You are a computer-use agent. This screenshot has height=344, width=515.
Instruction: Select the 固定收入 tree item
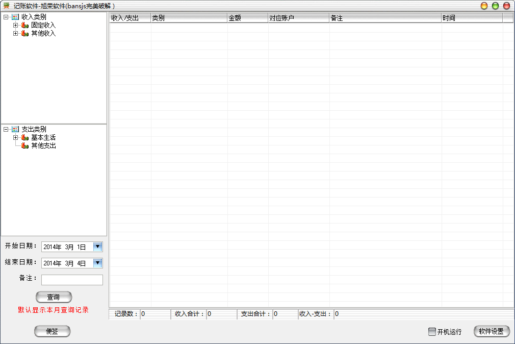43,26
